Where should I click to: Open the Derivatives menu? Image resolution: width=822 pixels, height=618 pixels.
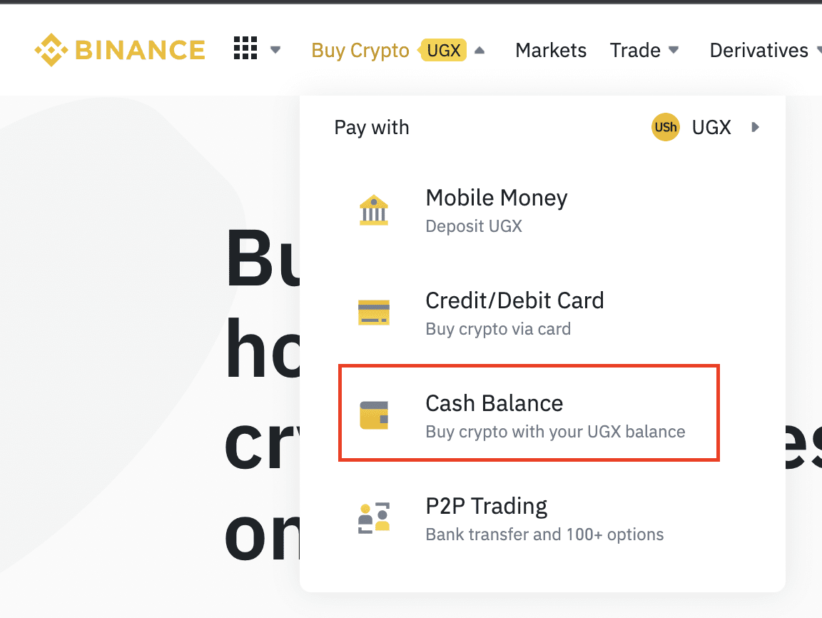[759, 50]
